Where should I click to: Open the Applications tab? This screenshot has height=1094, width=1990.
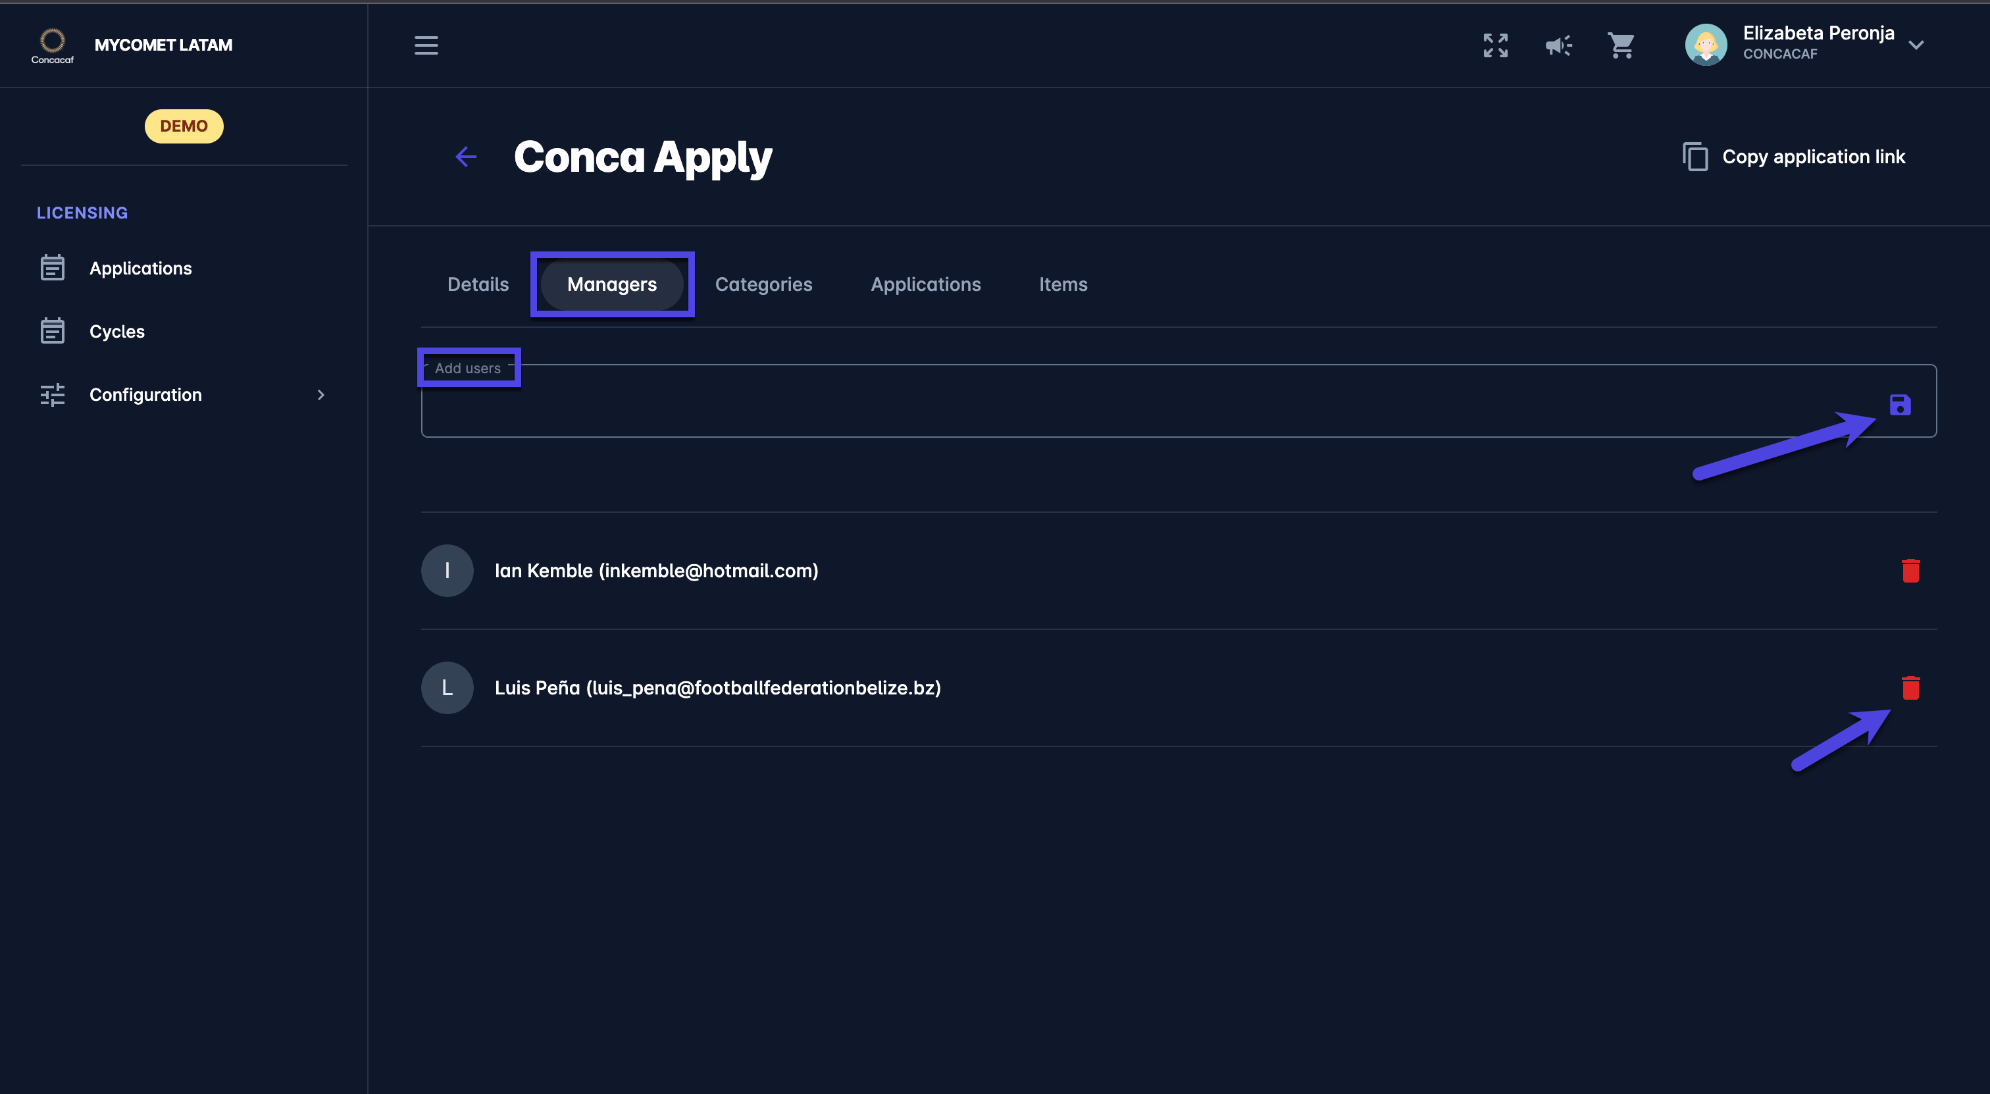[925, 284]
